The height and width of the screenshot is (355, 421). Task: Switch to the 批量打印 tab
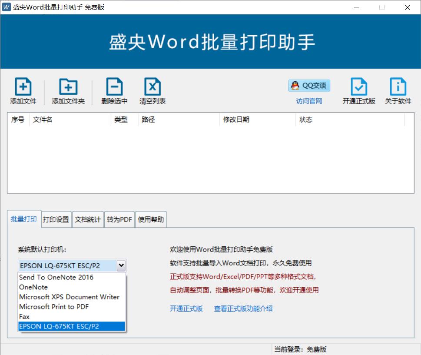[24, 219]
